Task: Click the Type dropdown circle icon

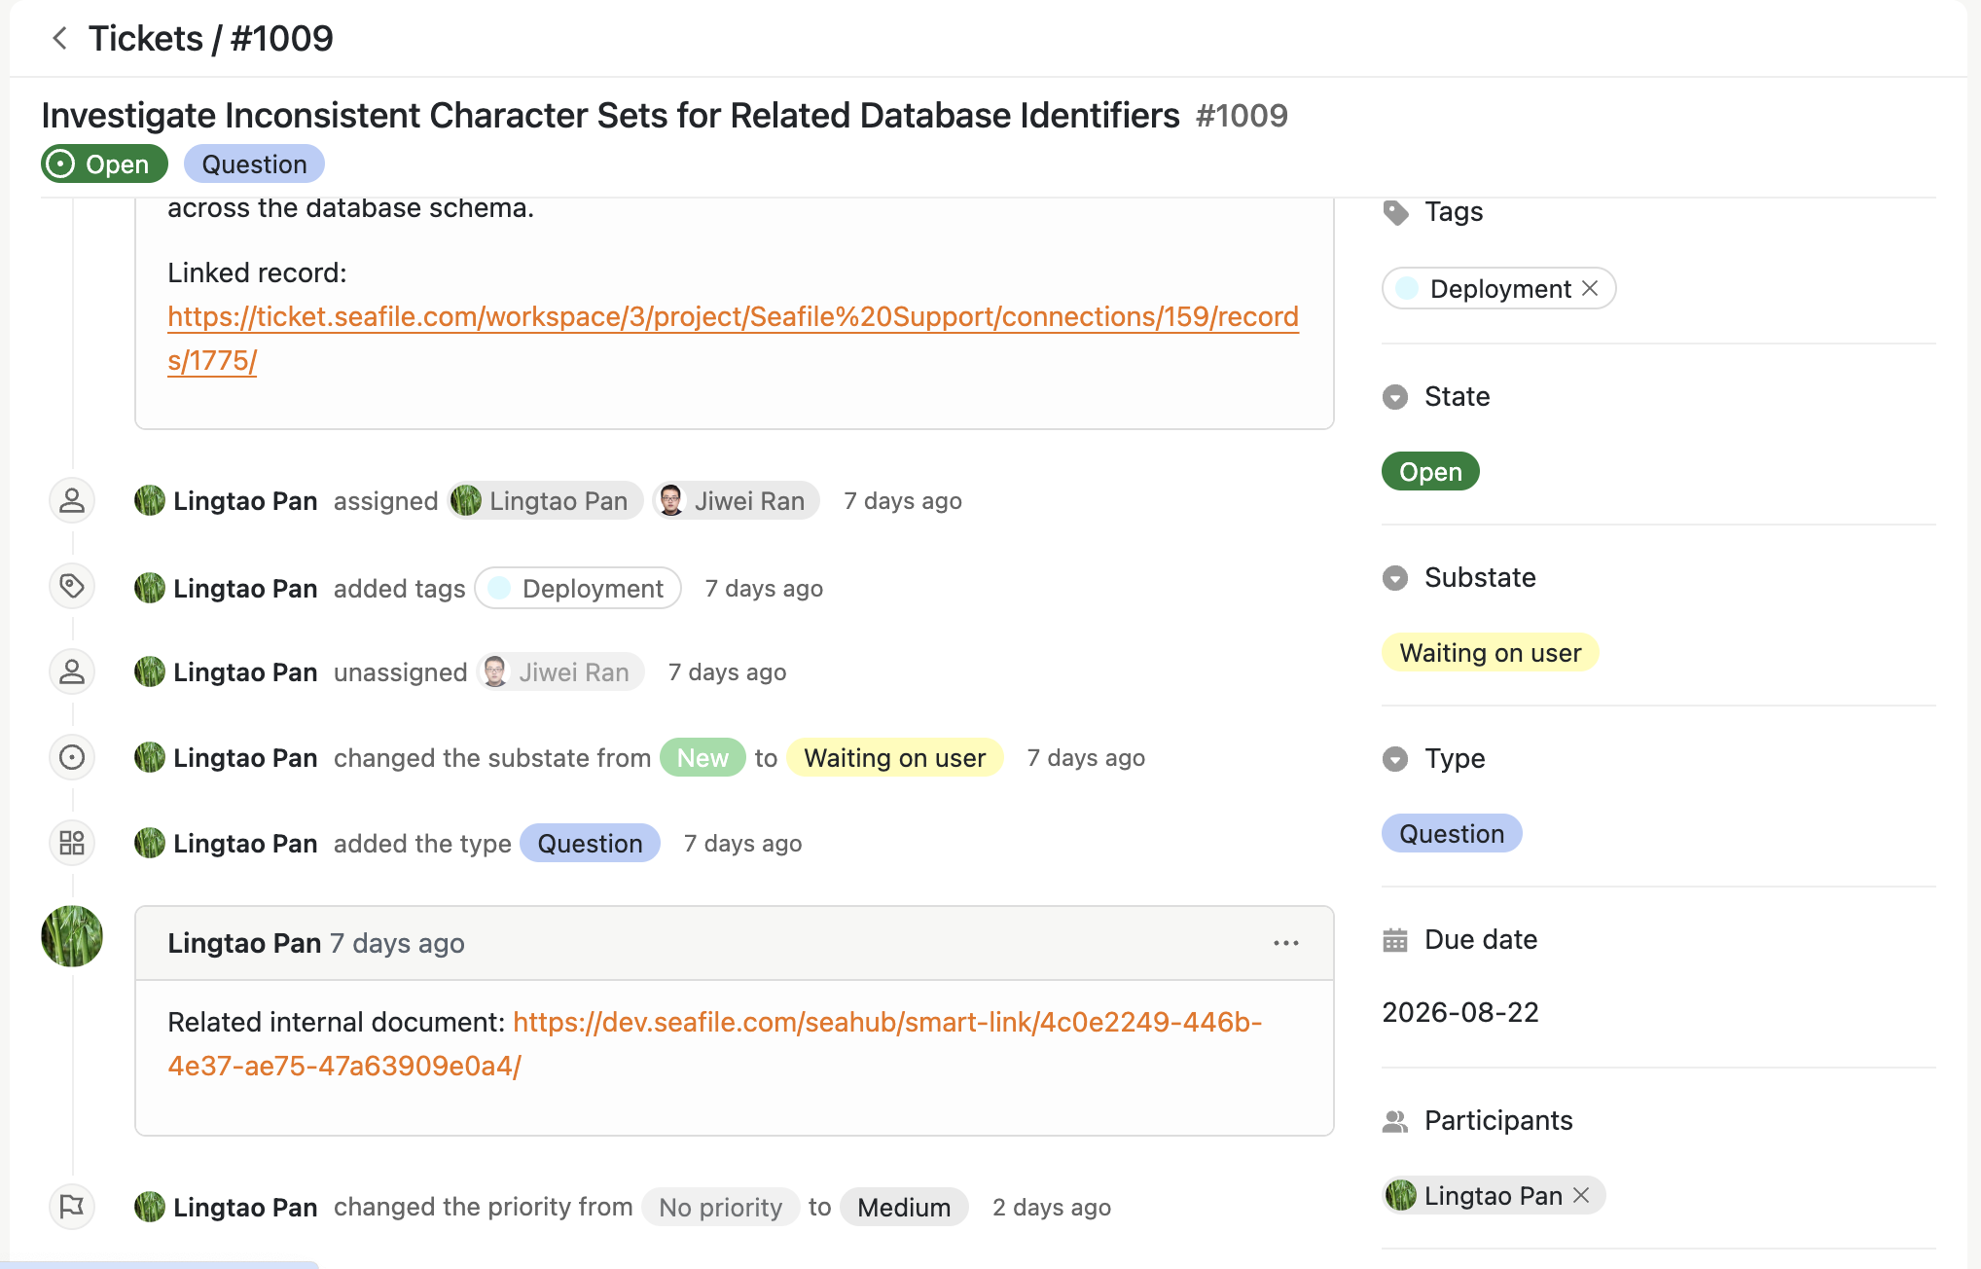Action: pos(1395,759)
